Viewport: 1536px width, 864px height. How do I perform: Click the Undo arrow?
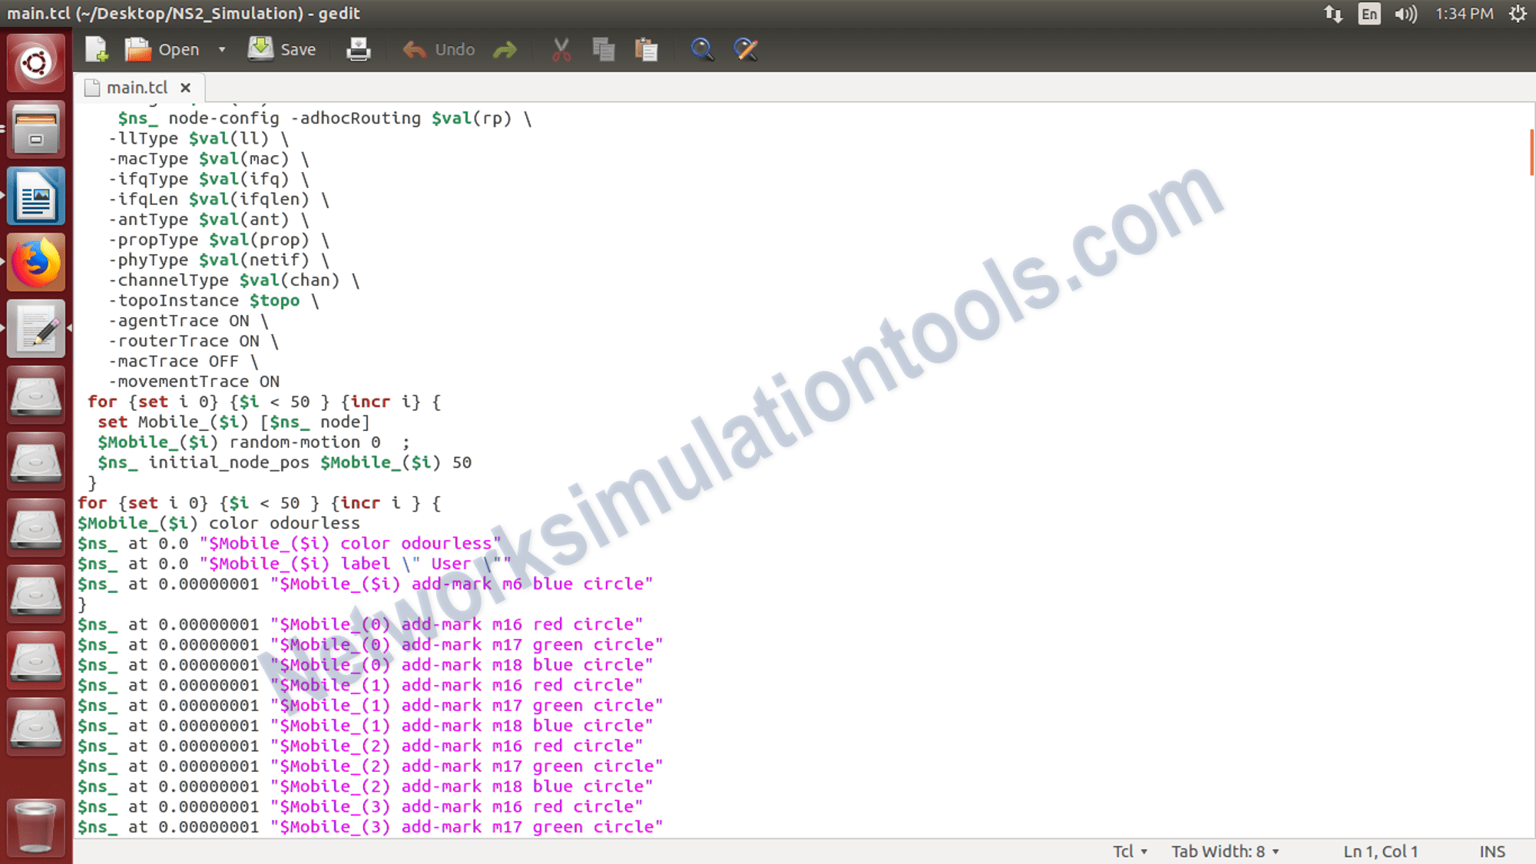[415, 48]
